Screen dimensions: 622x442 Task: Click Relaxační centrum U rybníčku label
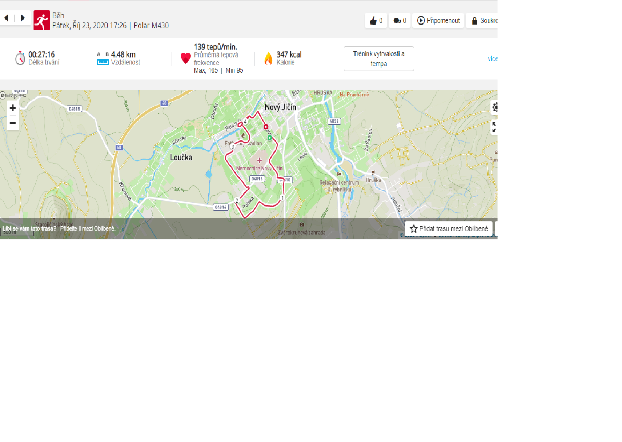339,186
